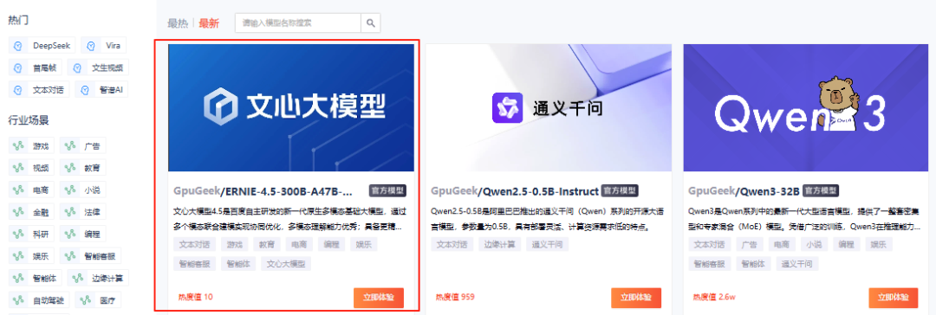
Task: Select 智能体 industry in the sidebar
Action: coord(36,278)
